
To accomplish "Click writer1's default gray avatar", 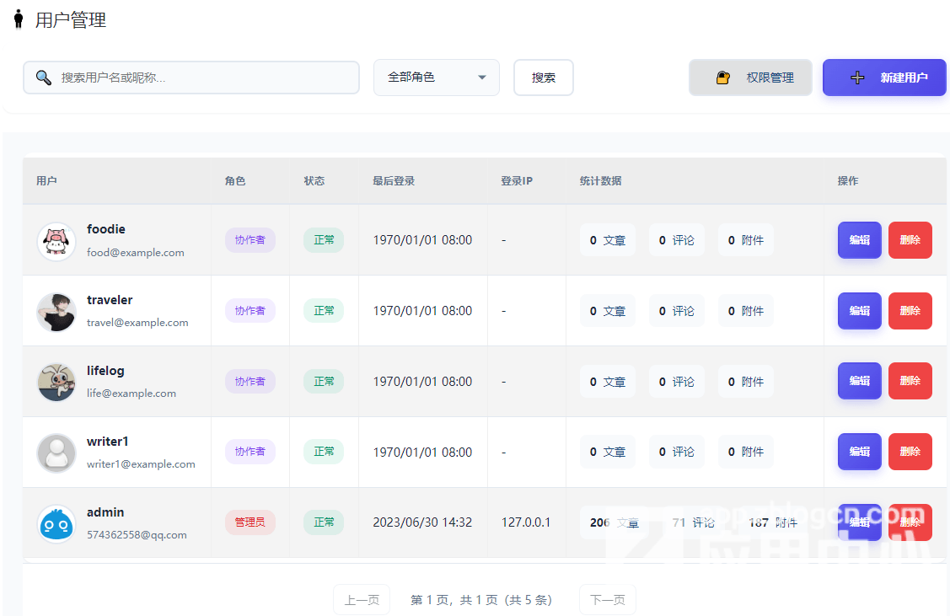I will click(56, 453).
